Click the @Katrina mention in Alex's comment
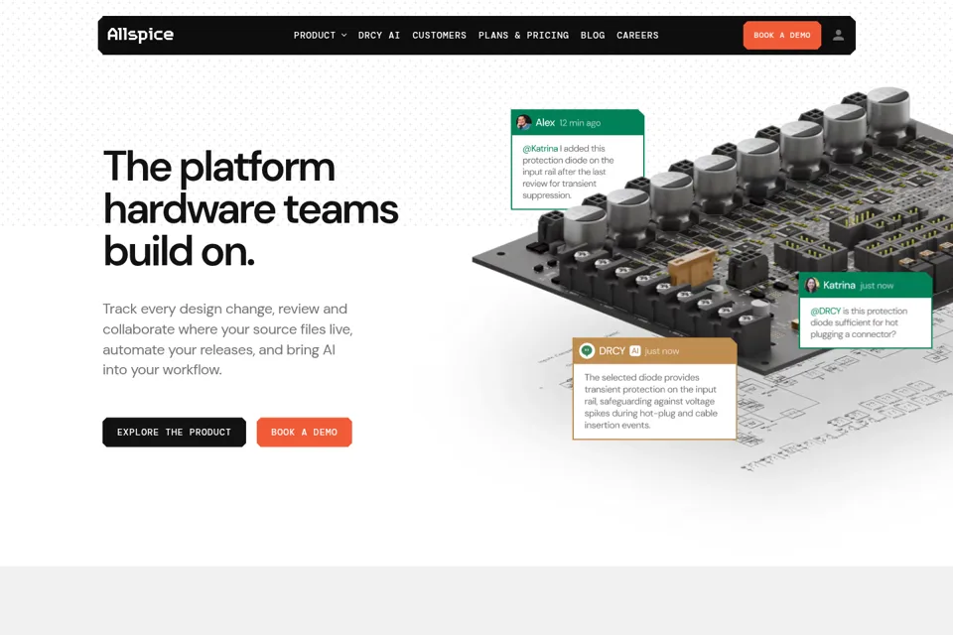This screenshot has width=953, height=635. pos(540,148)
